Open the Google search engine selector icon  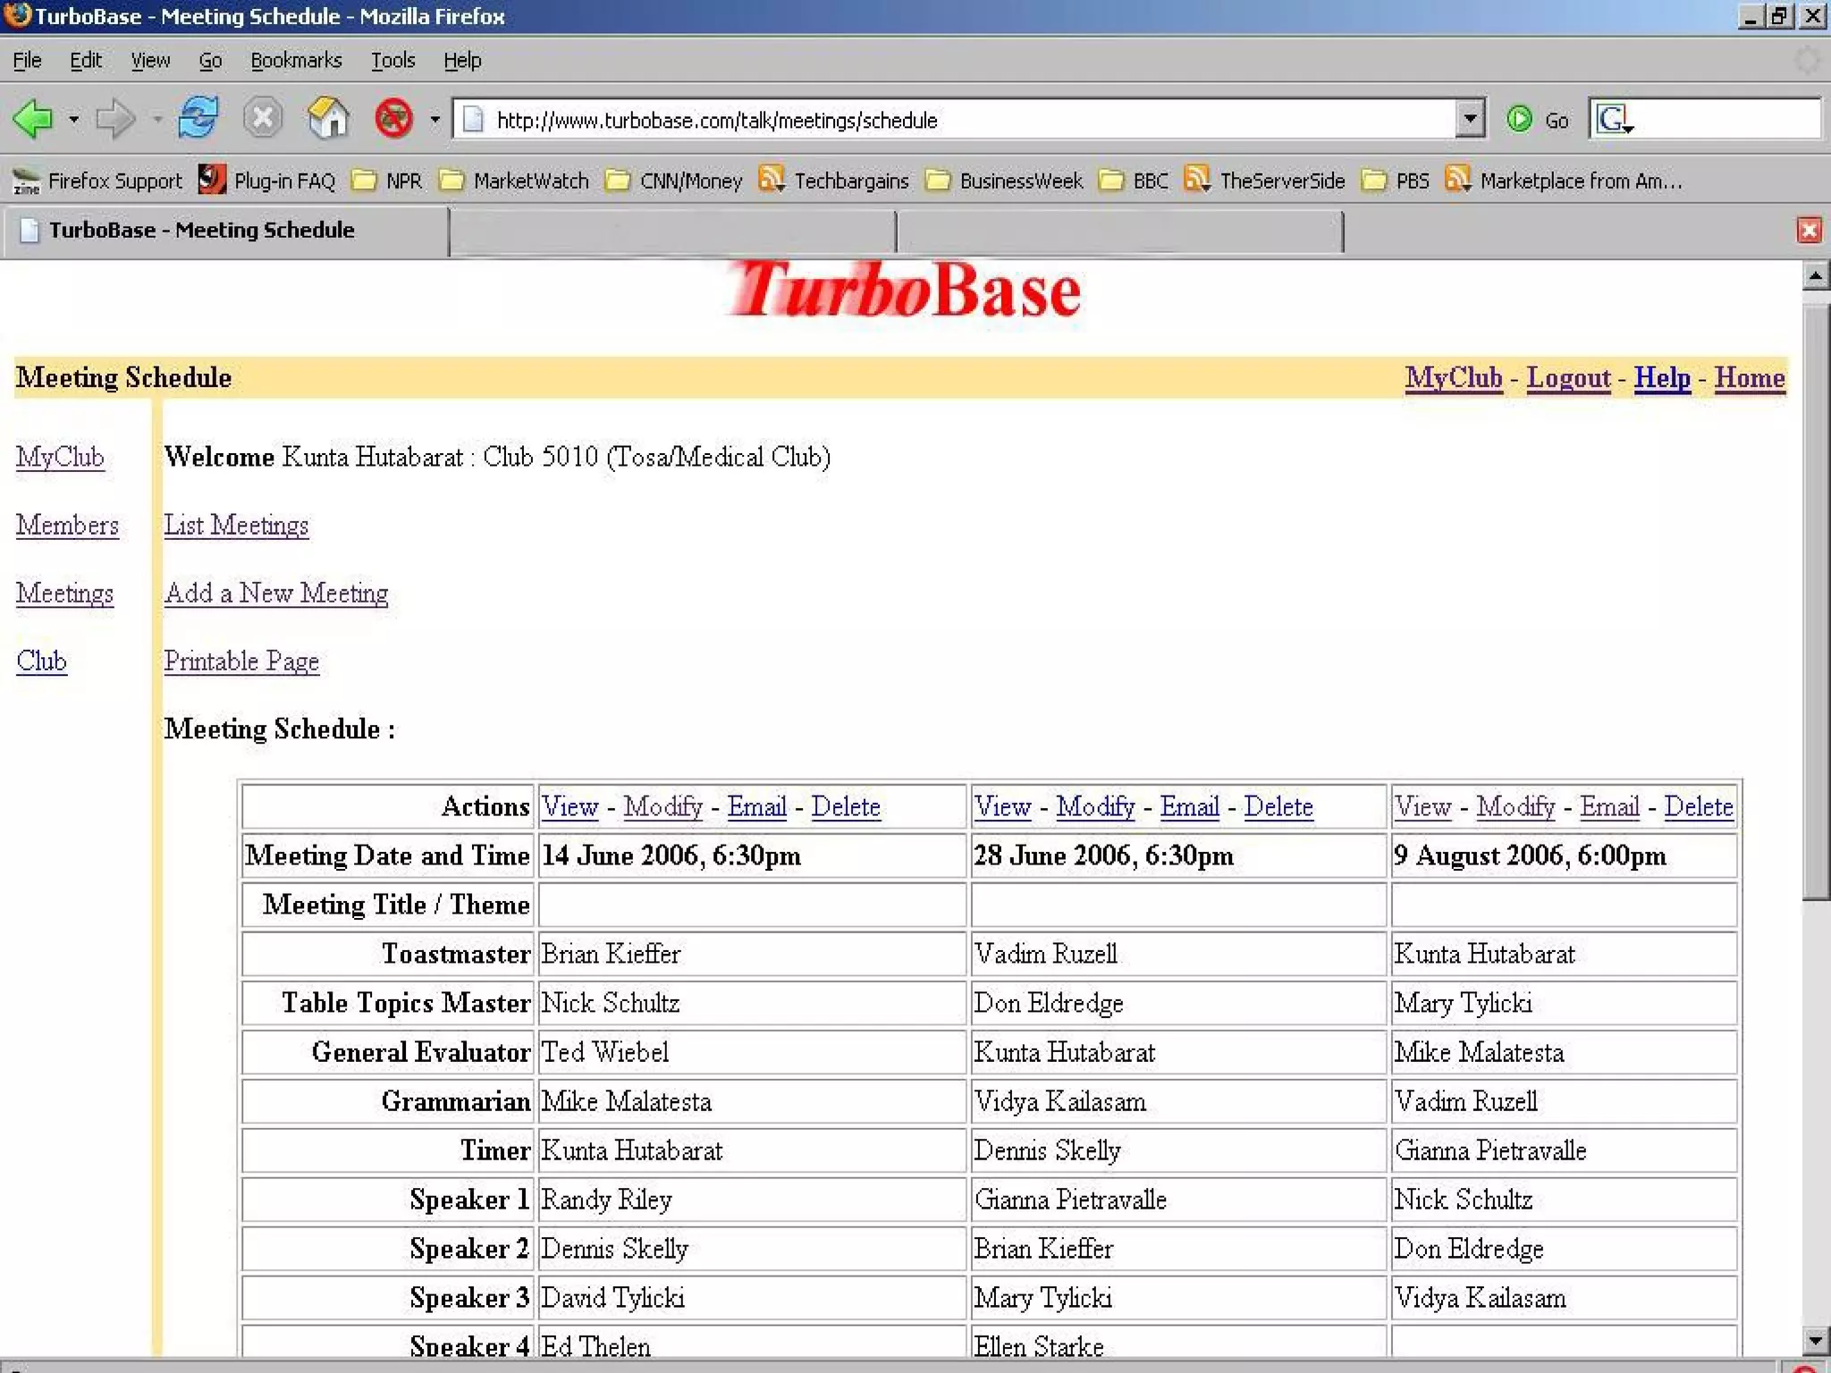tap(1614, 120)
